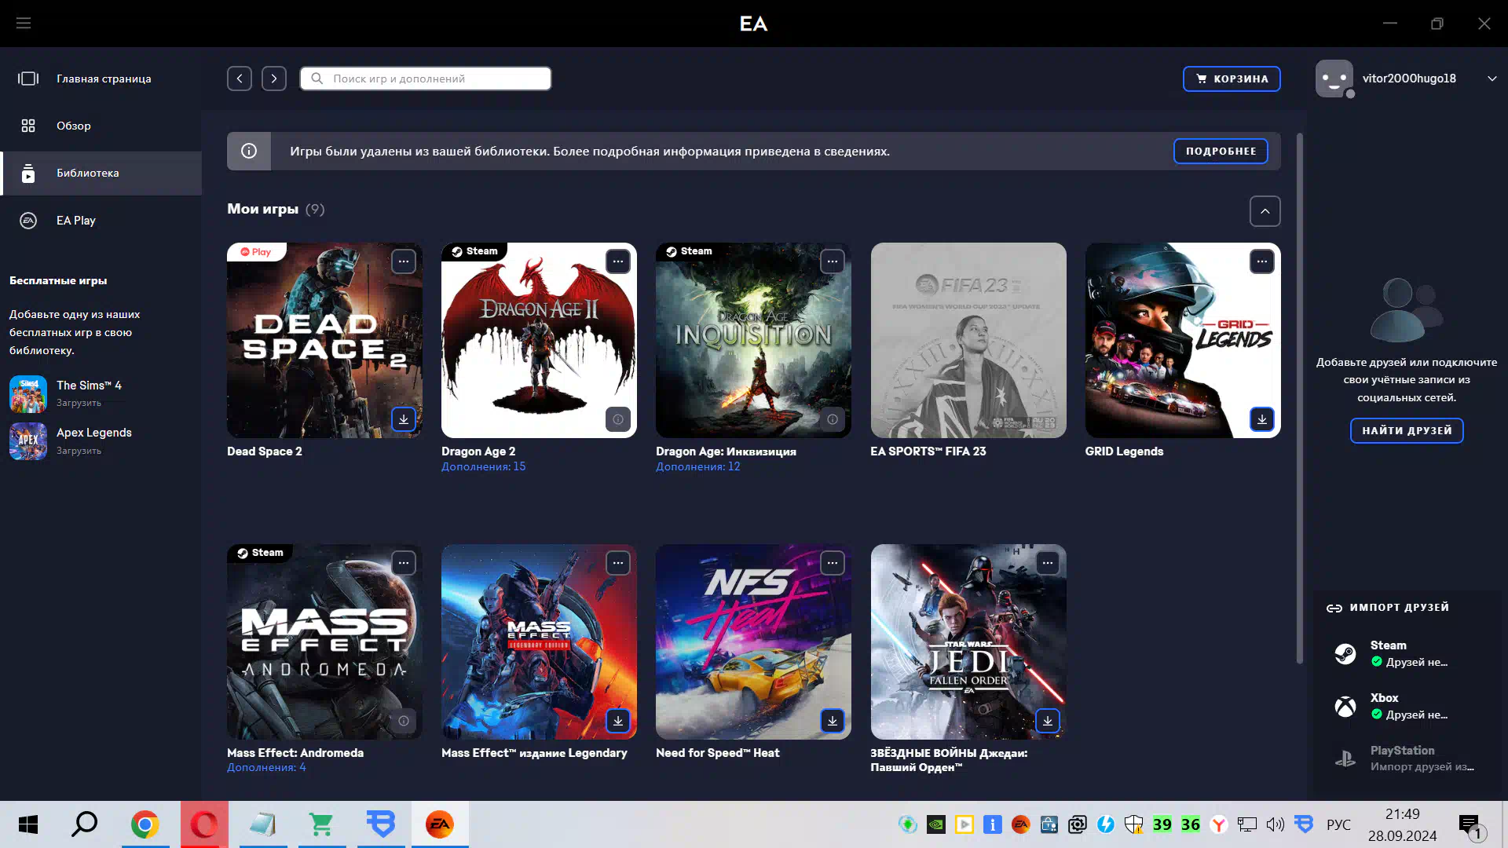Open the volume control in the system tray
This screenshot has height=848, width=1508.
pyautogui.click(x=1275, y=824)
